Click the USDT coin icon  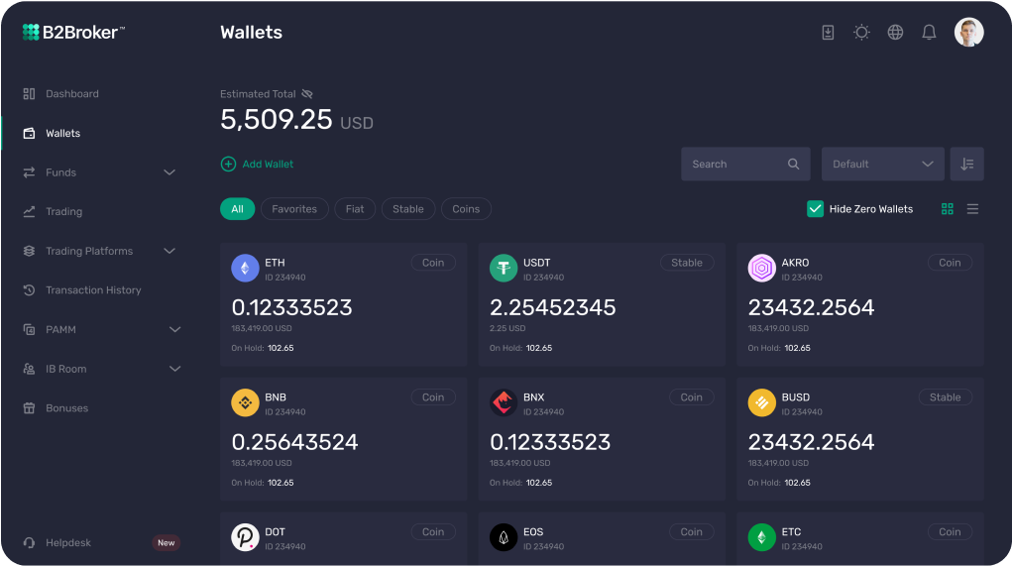(x=504, y=268)
